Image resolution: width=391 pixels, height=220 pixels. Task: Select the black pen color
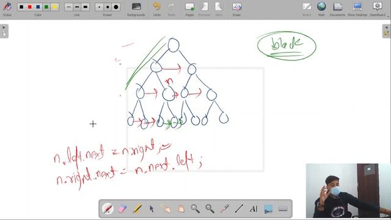click(21, 7)
